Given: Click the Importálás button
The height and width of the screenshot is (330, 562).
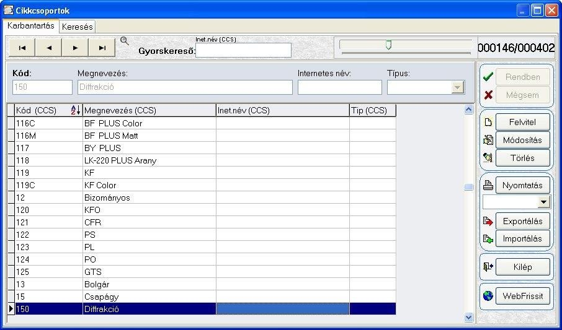Looking at the screenshot, I should pyautogui.click(x=522, y=239).
